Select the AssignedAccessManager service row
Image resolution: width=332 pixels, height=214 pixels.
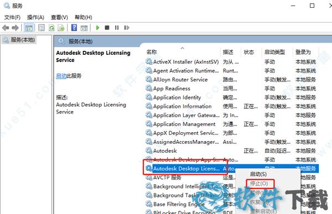click(231, 142)
